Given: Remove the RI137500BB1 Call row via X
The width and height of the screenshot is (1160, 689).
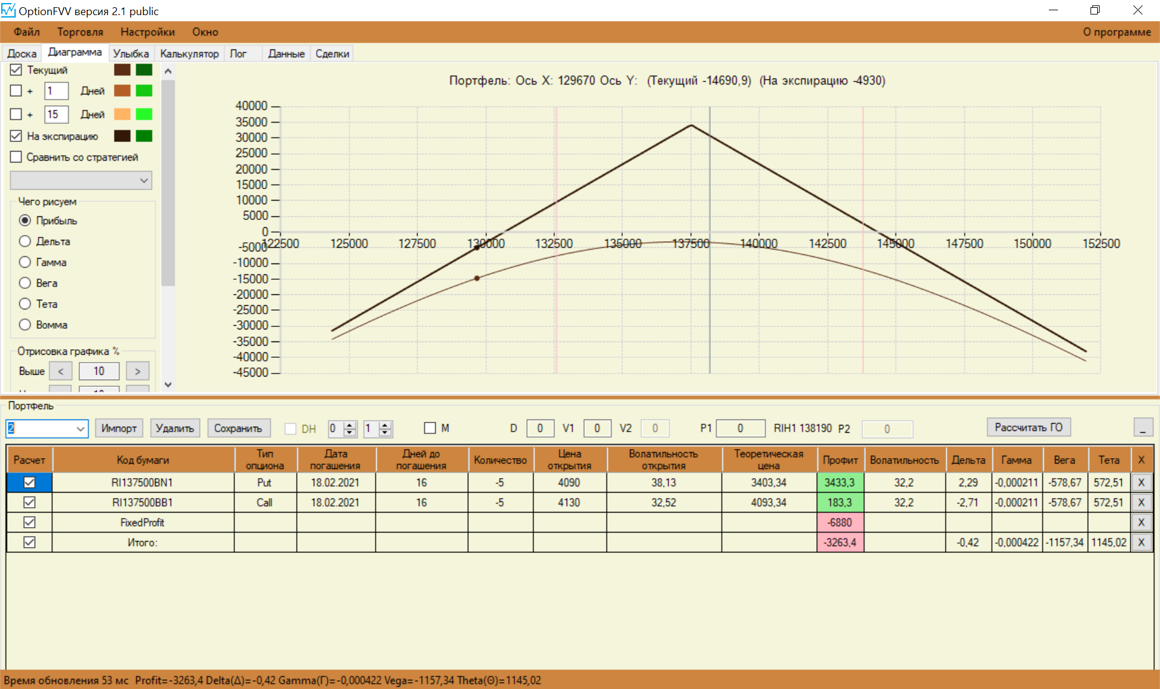Looking at the screenshot, I should point(1141,502).
